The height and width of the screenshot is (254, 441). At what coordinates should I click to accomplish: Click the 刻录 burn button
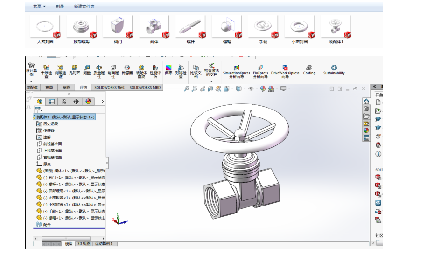pos(60,7)
